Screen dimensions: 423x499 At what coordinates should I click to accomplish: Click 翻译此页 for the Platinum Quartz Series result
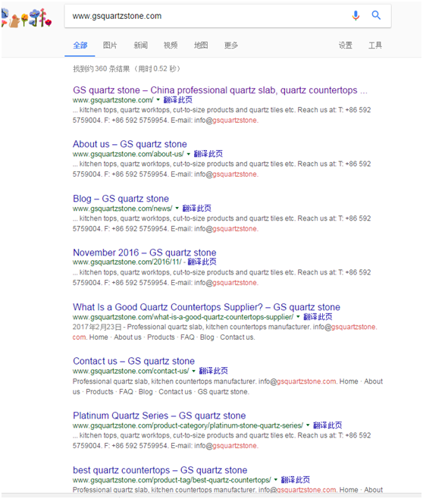(x=327, y=425)
